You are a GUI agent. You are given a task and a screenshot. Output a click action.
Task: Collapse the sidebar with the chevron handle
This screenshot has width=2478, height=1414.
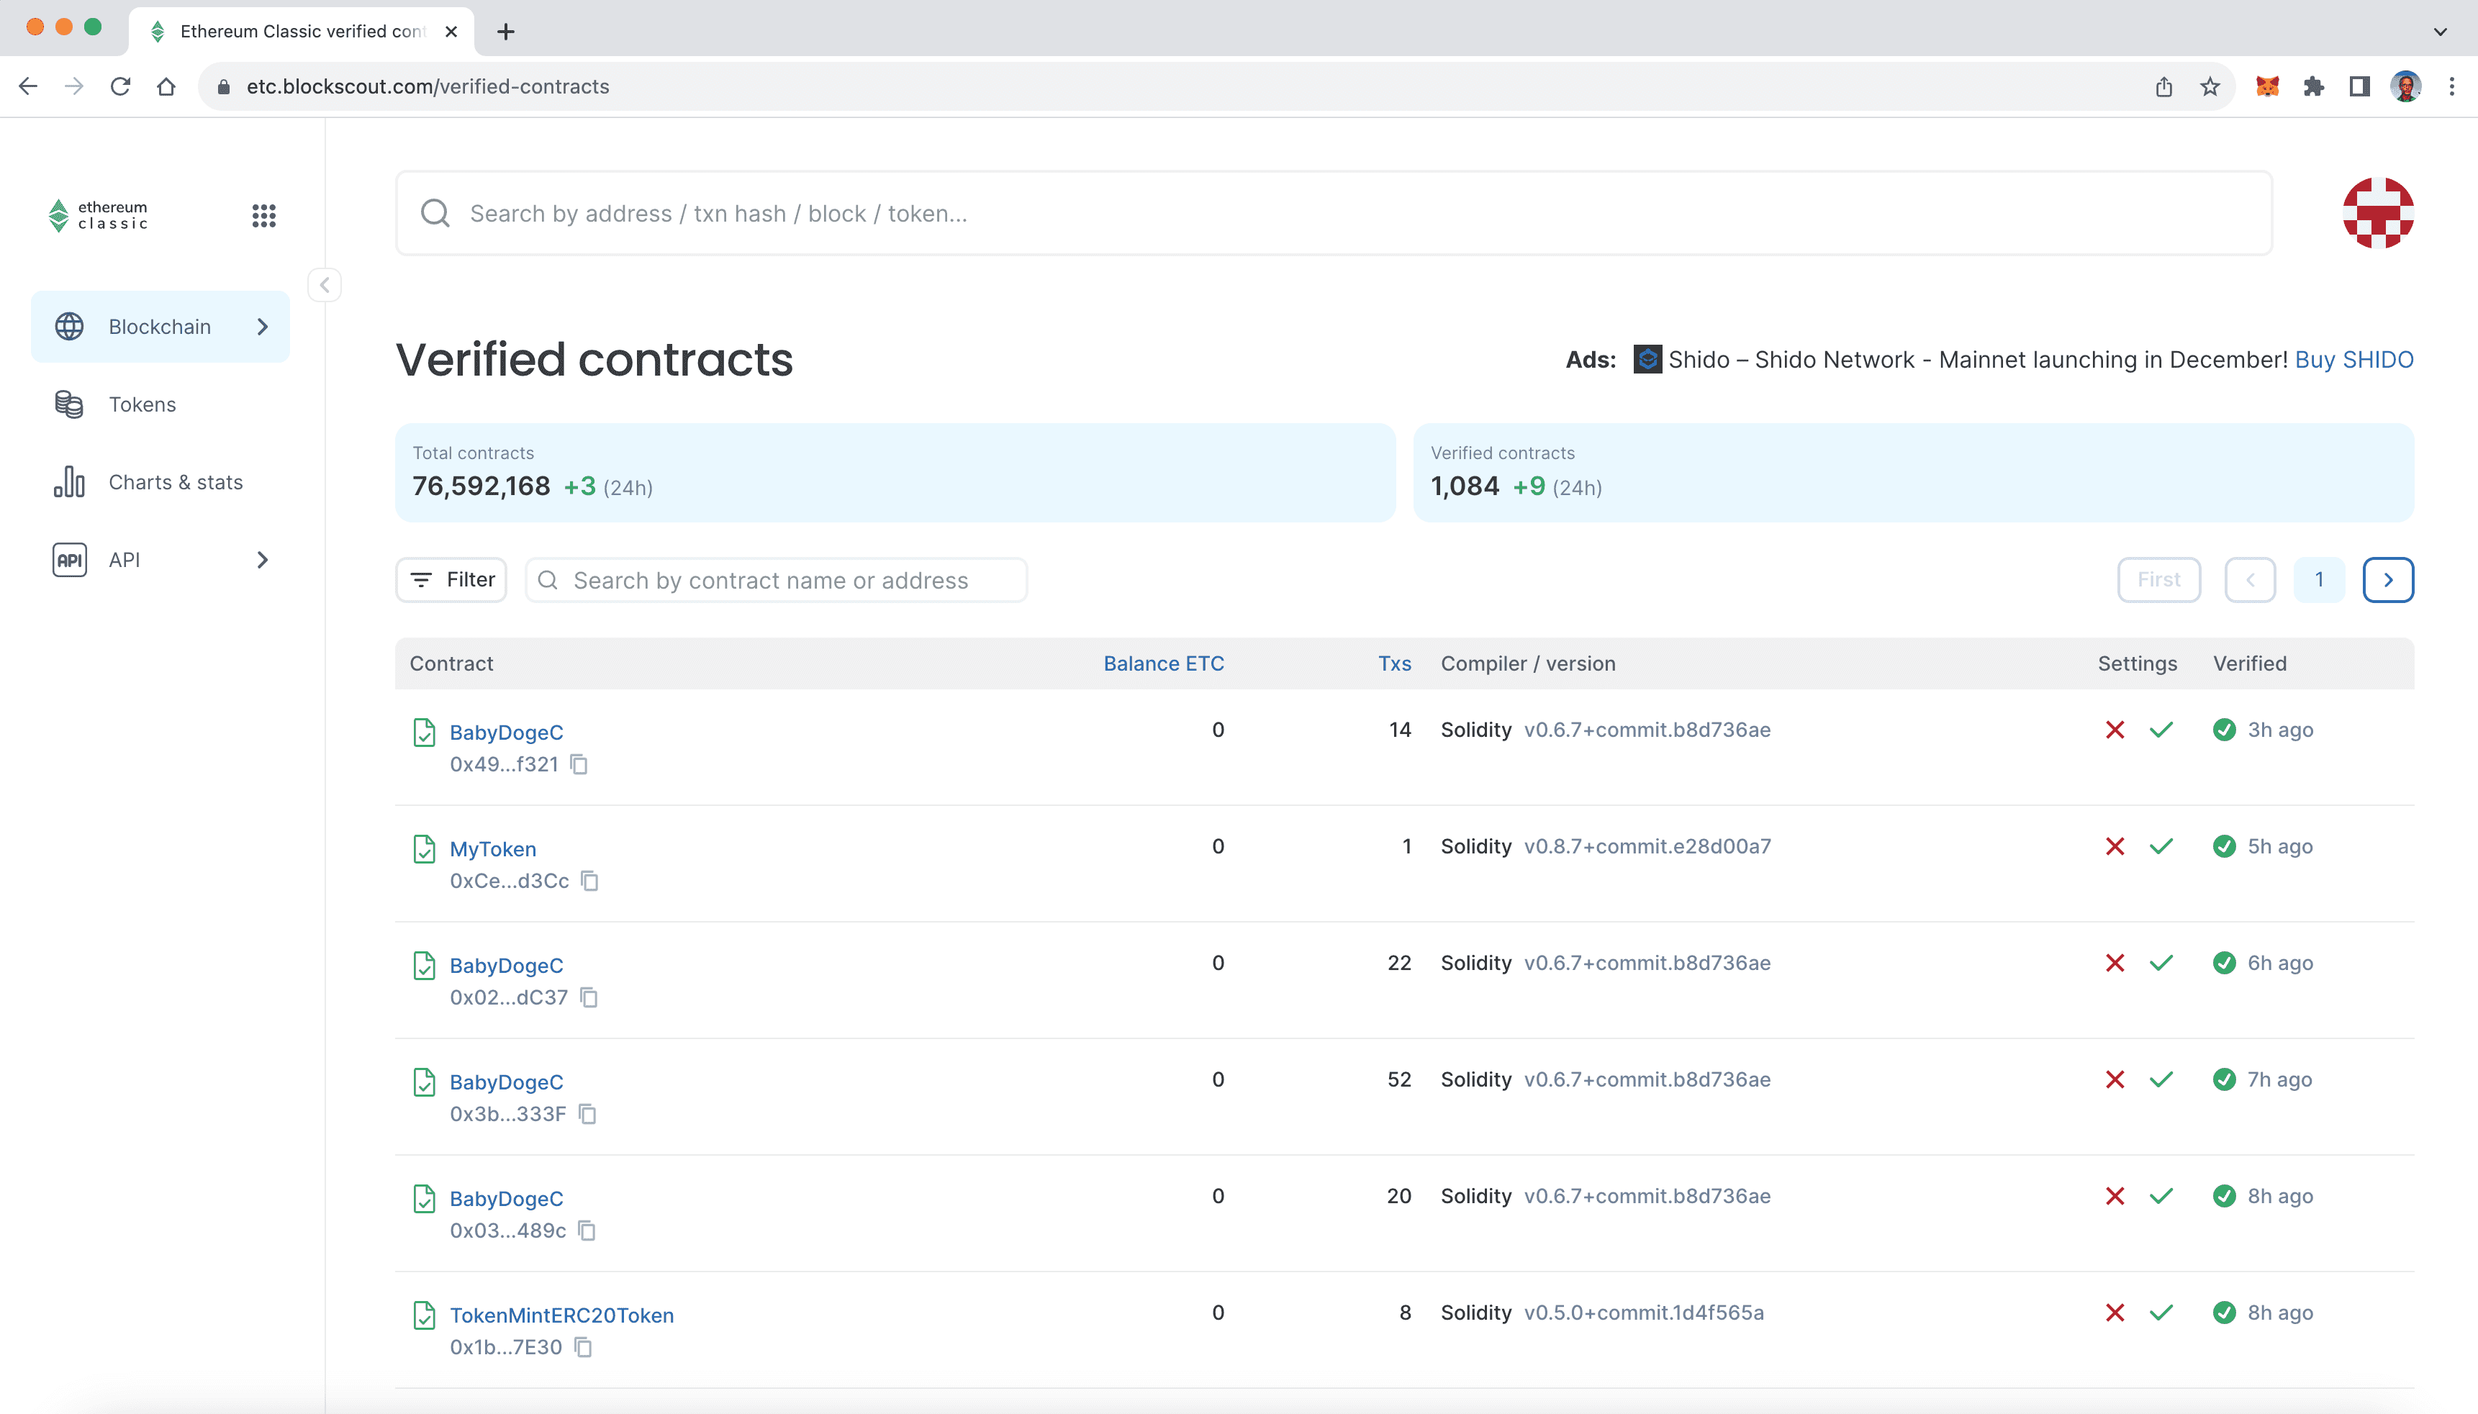(x=325, y=284)
